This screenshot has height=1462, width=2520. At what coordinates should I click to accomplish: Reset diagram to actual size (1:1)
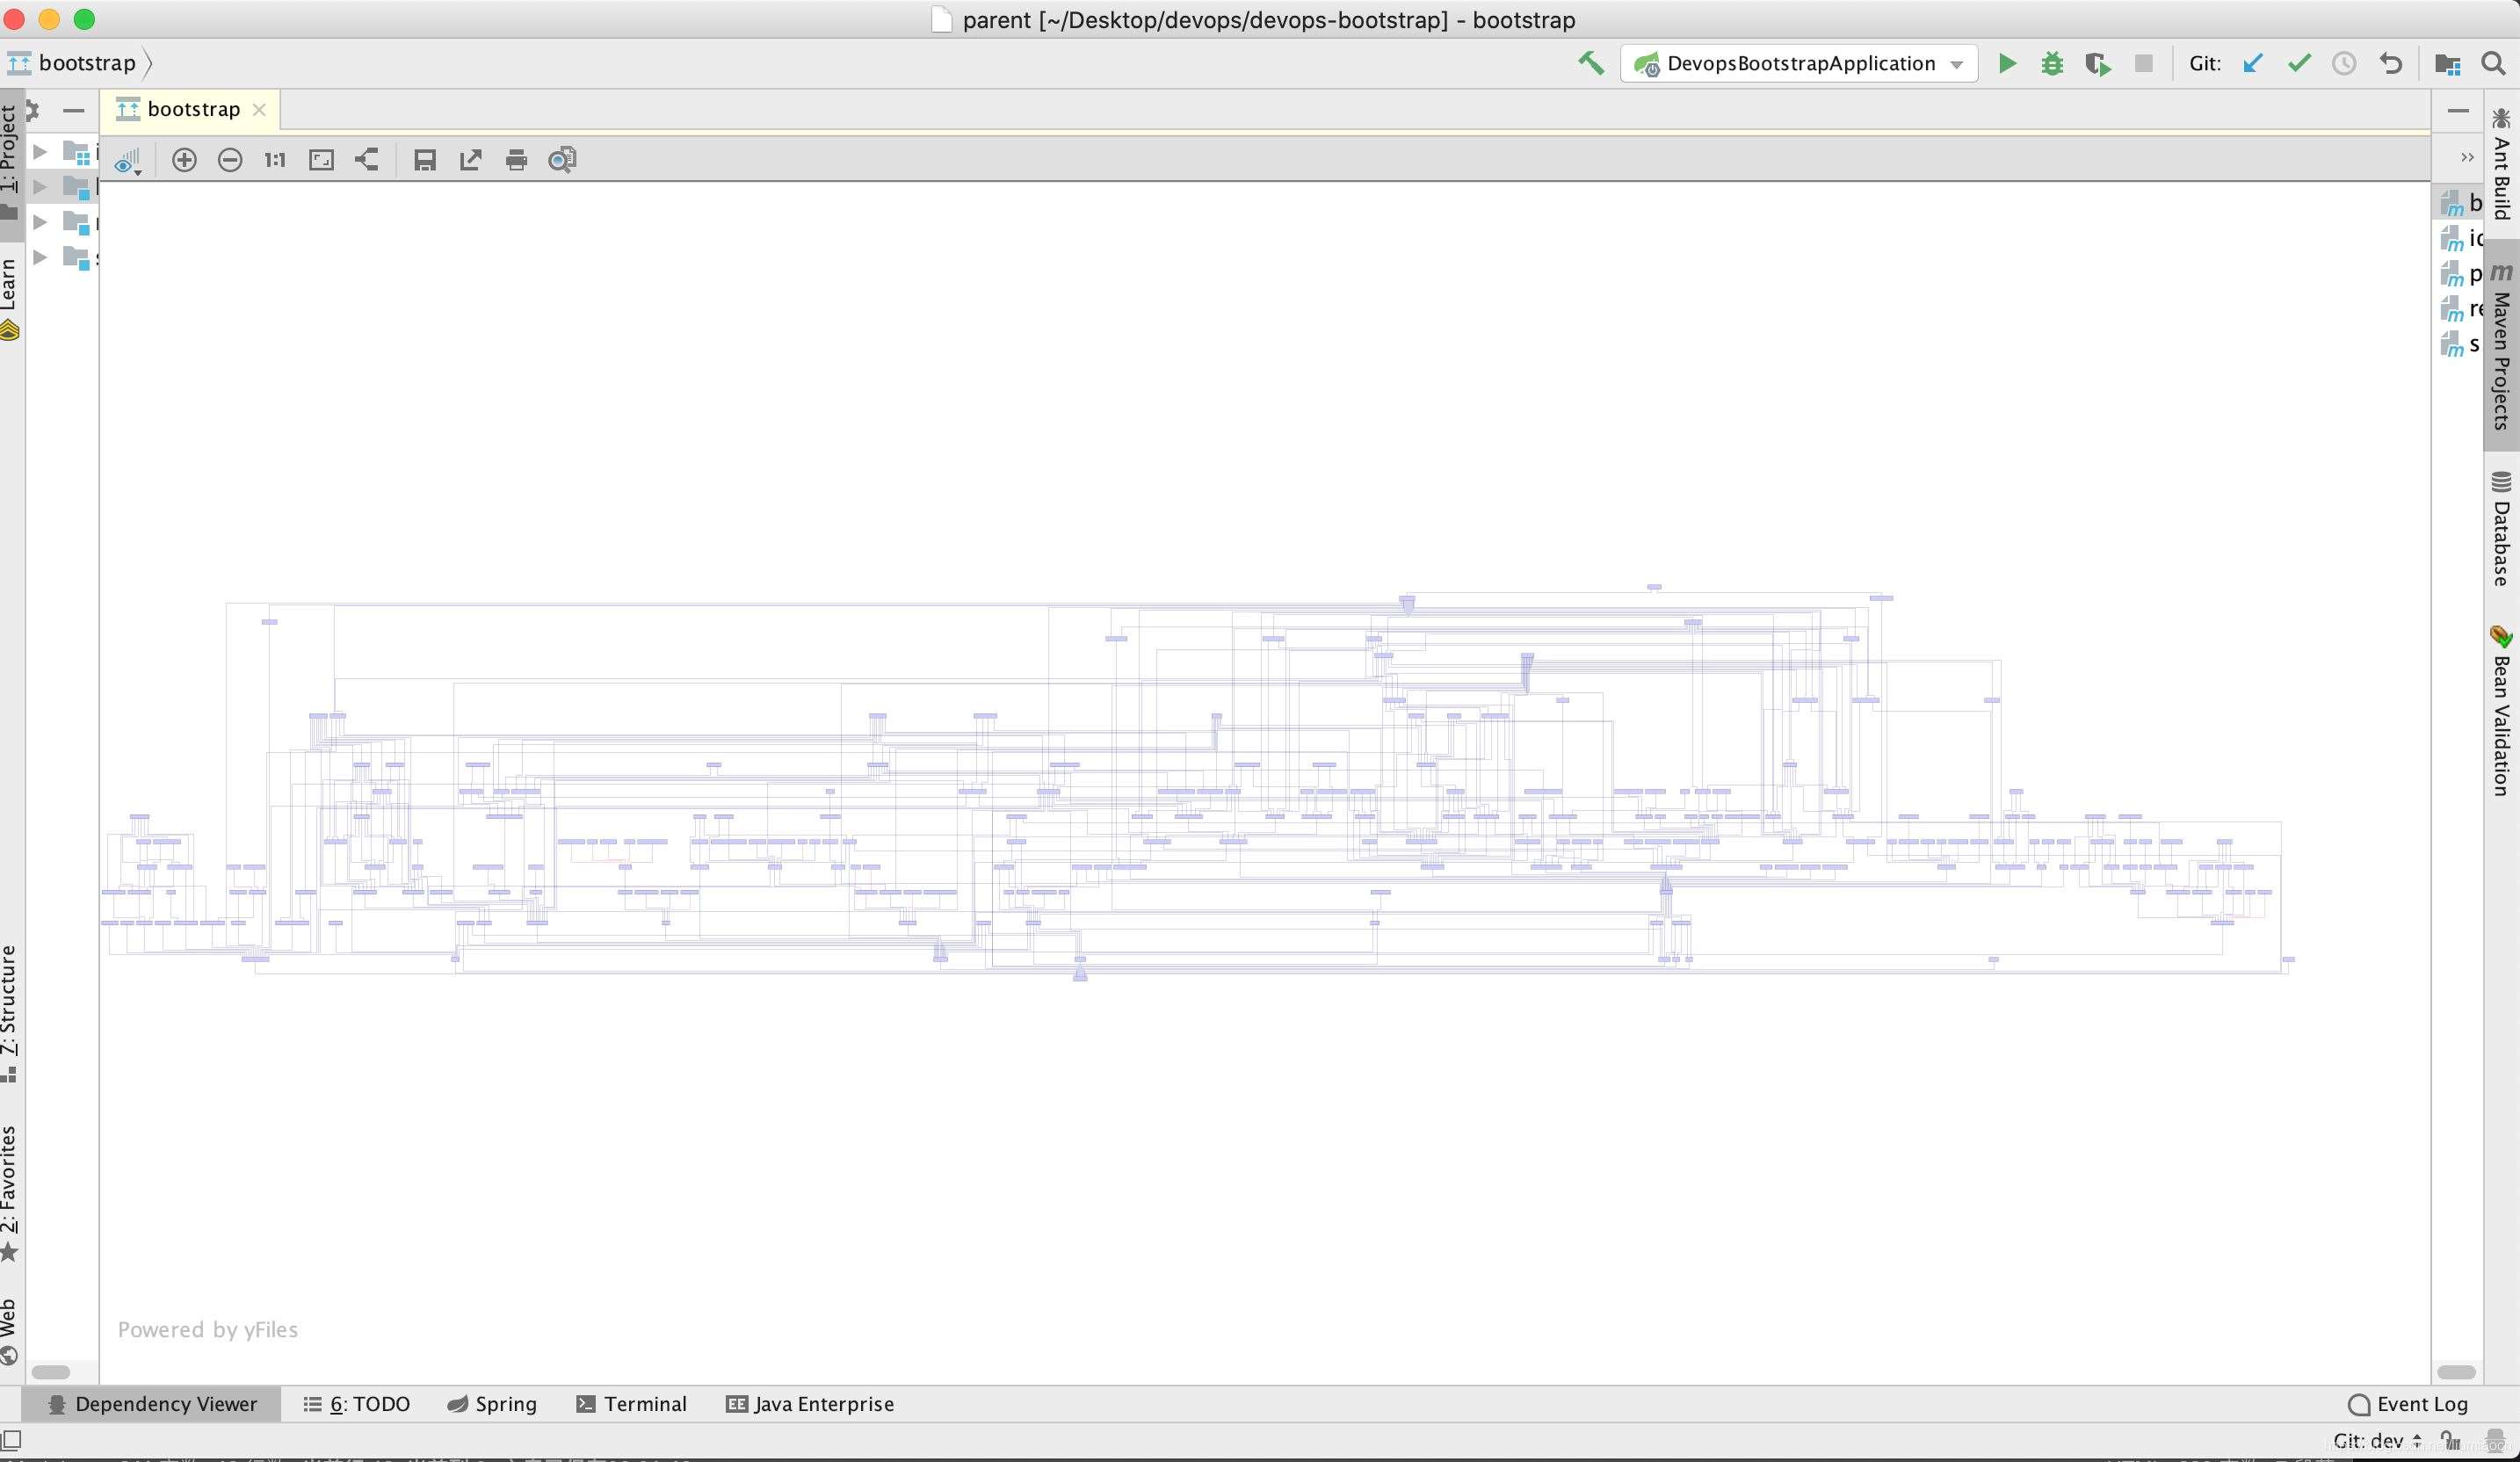click(275, 160)
